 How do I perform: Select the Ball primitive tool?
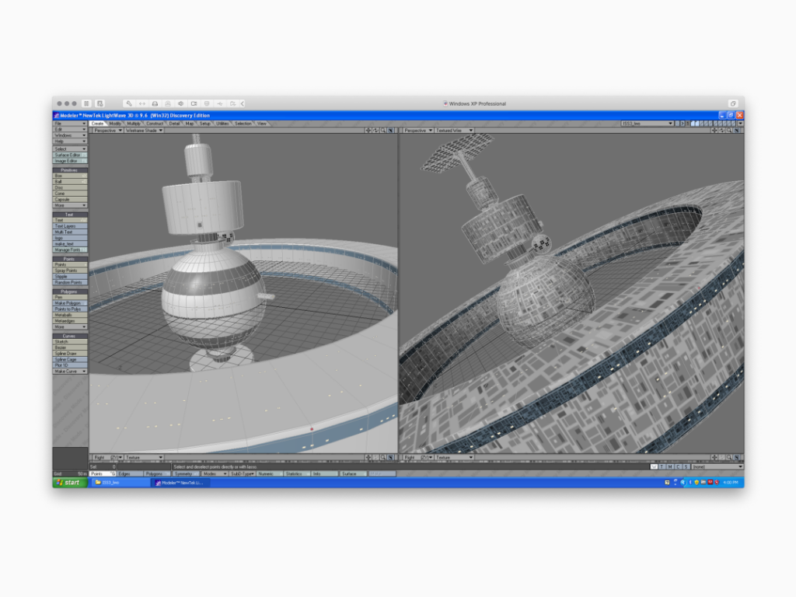[x=70, y=182]
